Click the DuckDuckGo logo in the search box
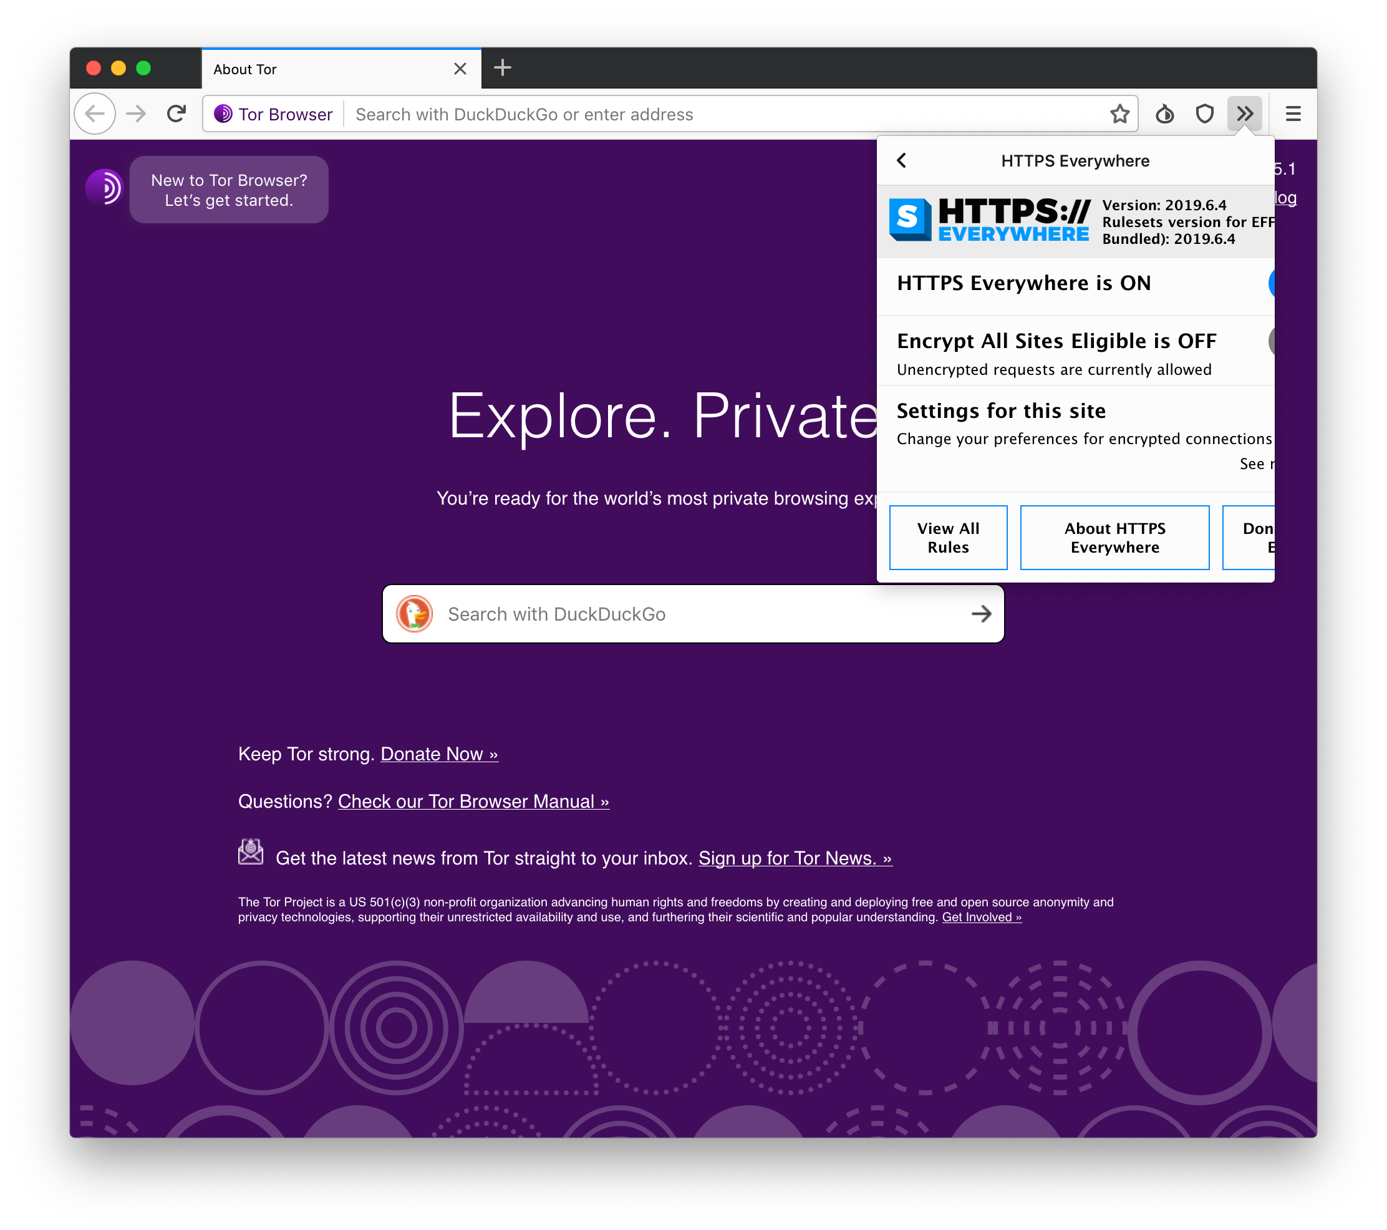 coord(415,614)
